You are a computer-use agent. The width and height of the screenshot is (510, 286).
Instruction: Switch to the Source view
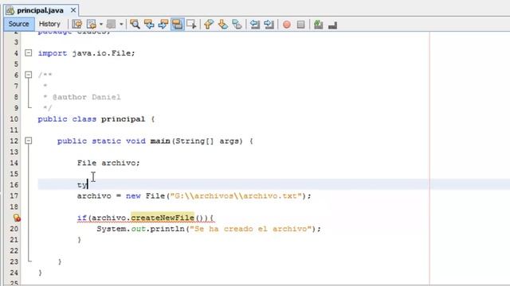click(x=19, y=24)
